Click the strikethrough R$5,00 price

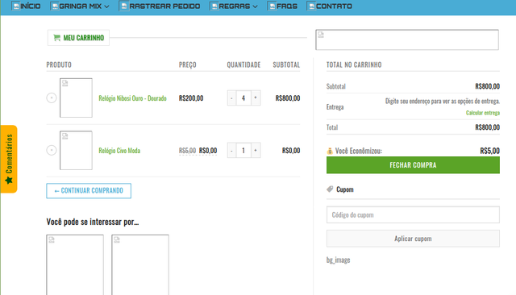tap(187, 151)
